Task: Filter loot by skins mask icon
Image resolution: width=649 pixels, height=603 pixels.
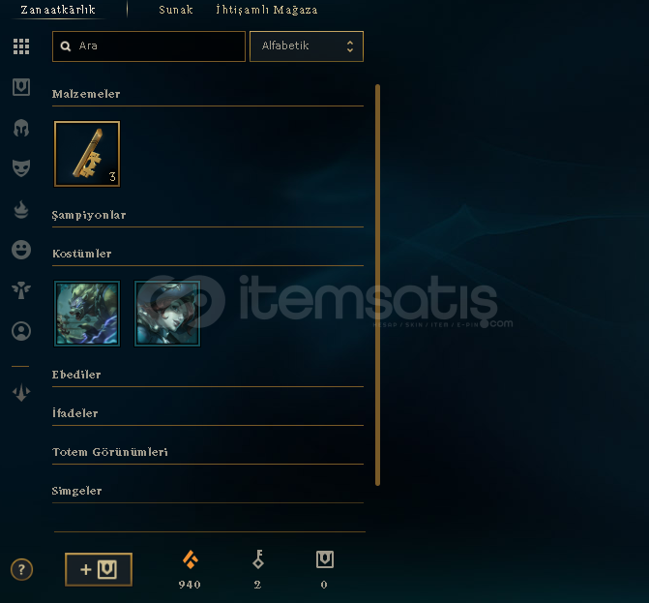Action: coord(21,168)
